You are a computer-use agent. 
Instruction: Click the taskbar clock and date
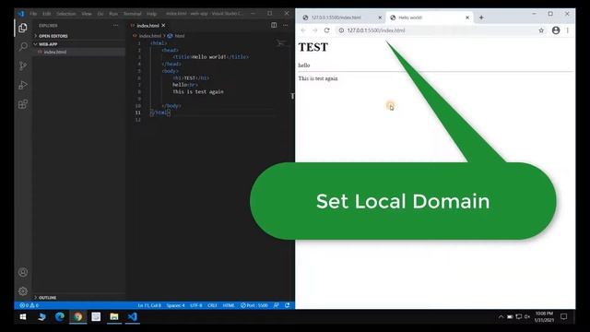pos(545,317)
